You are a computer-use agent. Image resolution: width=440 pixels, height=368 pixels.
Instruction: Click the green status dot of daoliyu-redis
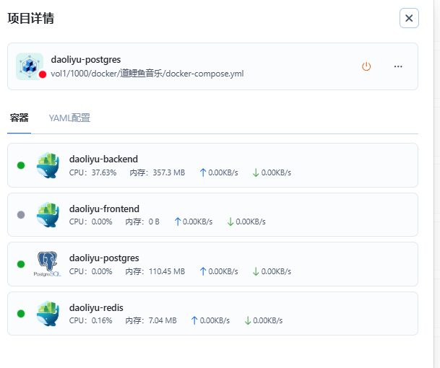(21, 314)
